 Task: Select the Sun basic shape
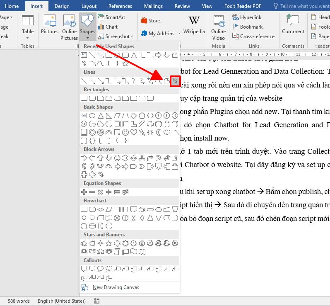150,132
